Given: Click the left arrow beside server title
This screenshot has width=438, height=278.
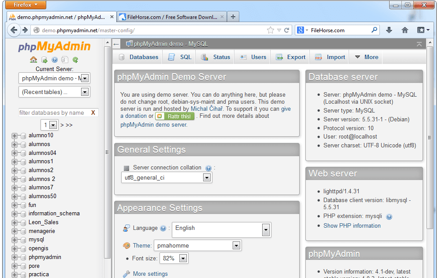Looking at the screenshot, I should tap(116, 44).
